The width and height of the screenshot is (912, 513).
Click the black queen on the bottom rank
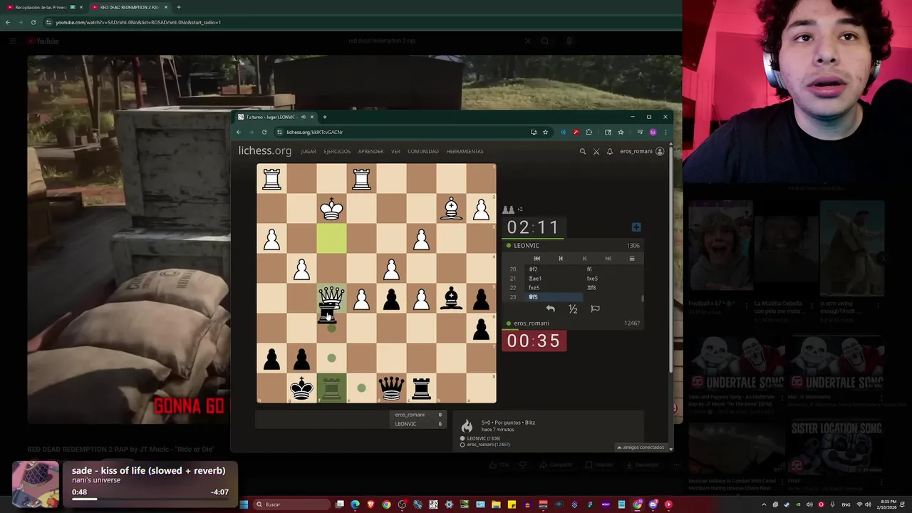(391, 388)
